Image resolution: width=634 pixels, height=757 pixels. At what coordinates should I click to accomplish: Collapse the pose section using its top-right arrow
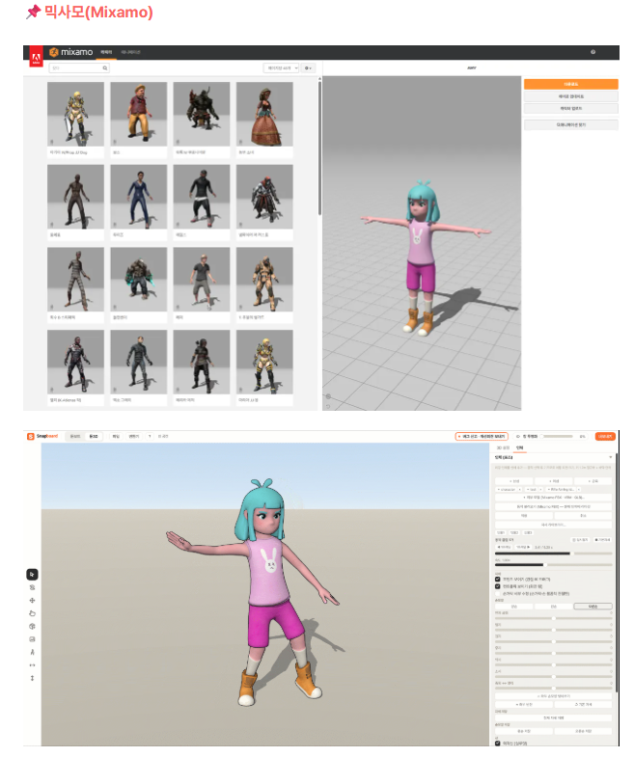pyautogui.click(x=611, y=457)
